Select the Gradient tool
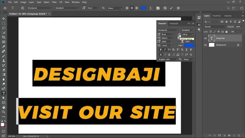Viewport: 245px width, 138px height. click(x=3, y=75)
